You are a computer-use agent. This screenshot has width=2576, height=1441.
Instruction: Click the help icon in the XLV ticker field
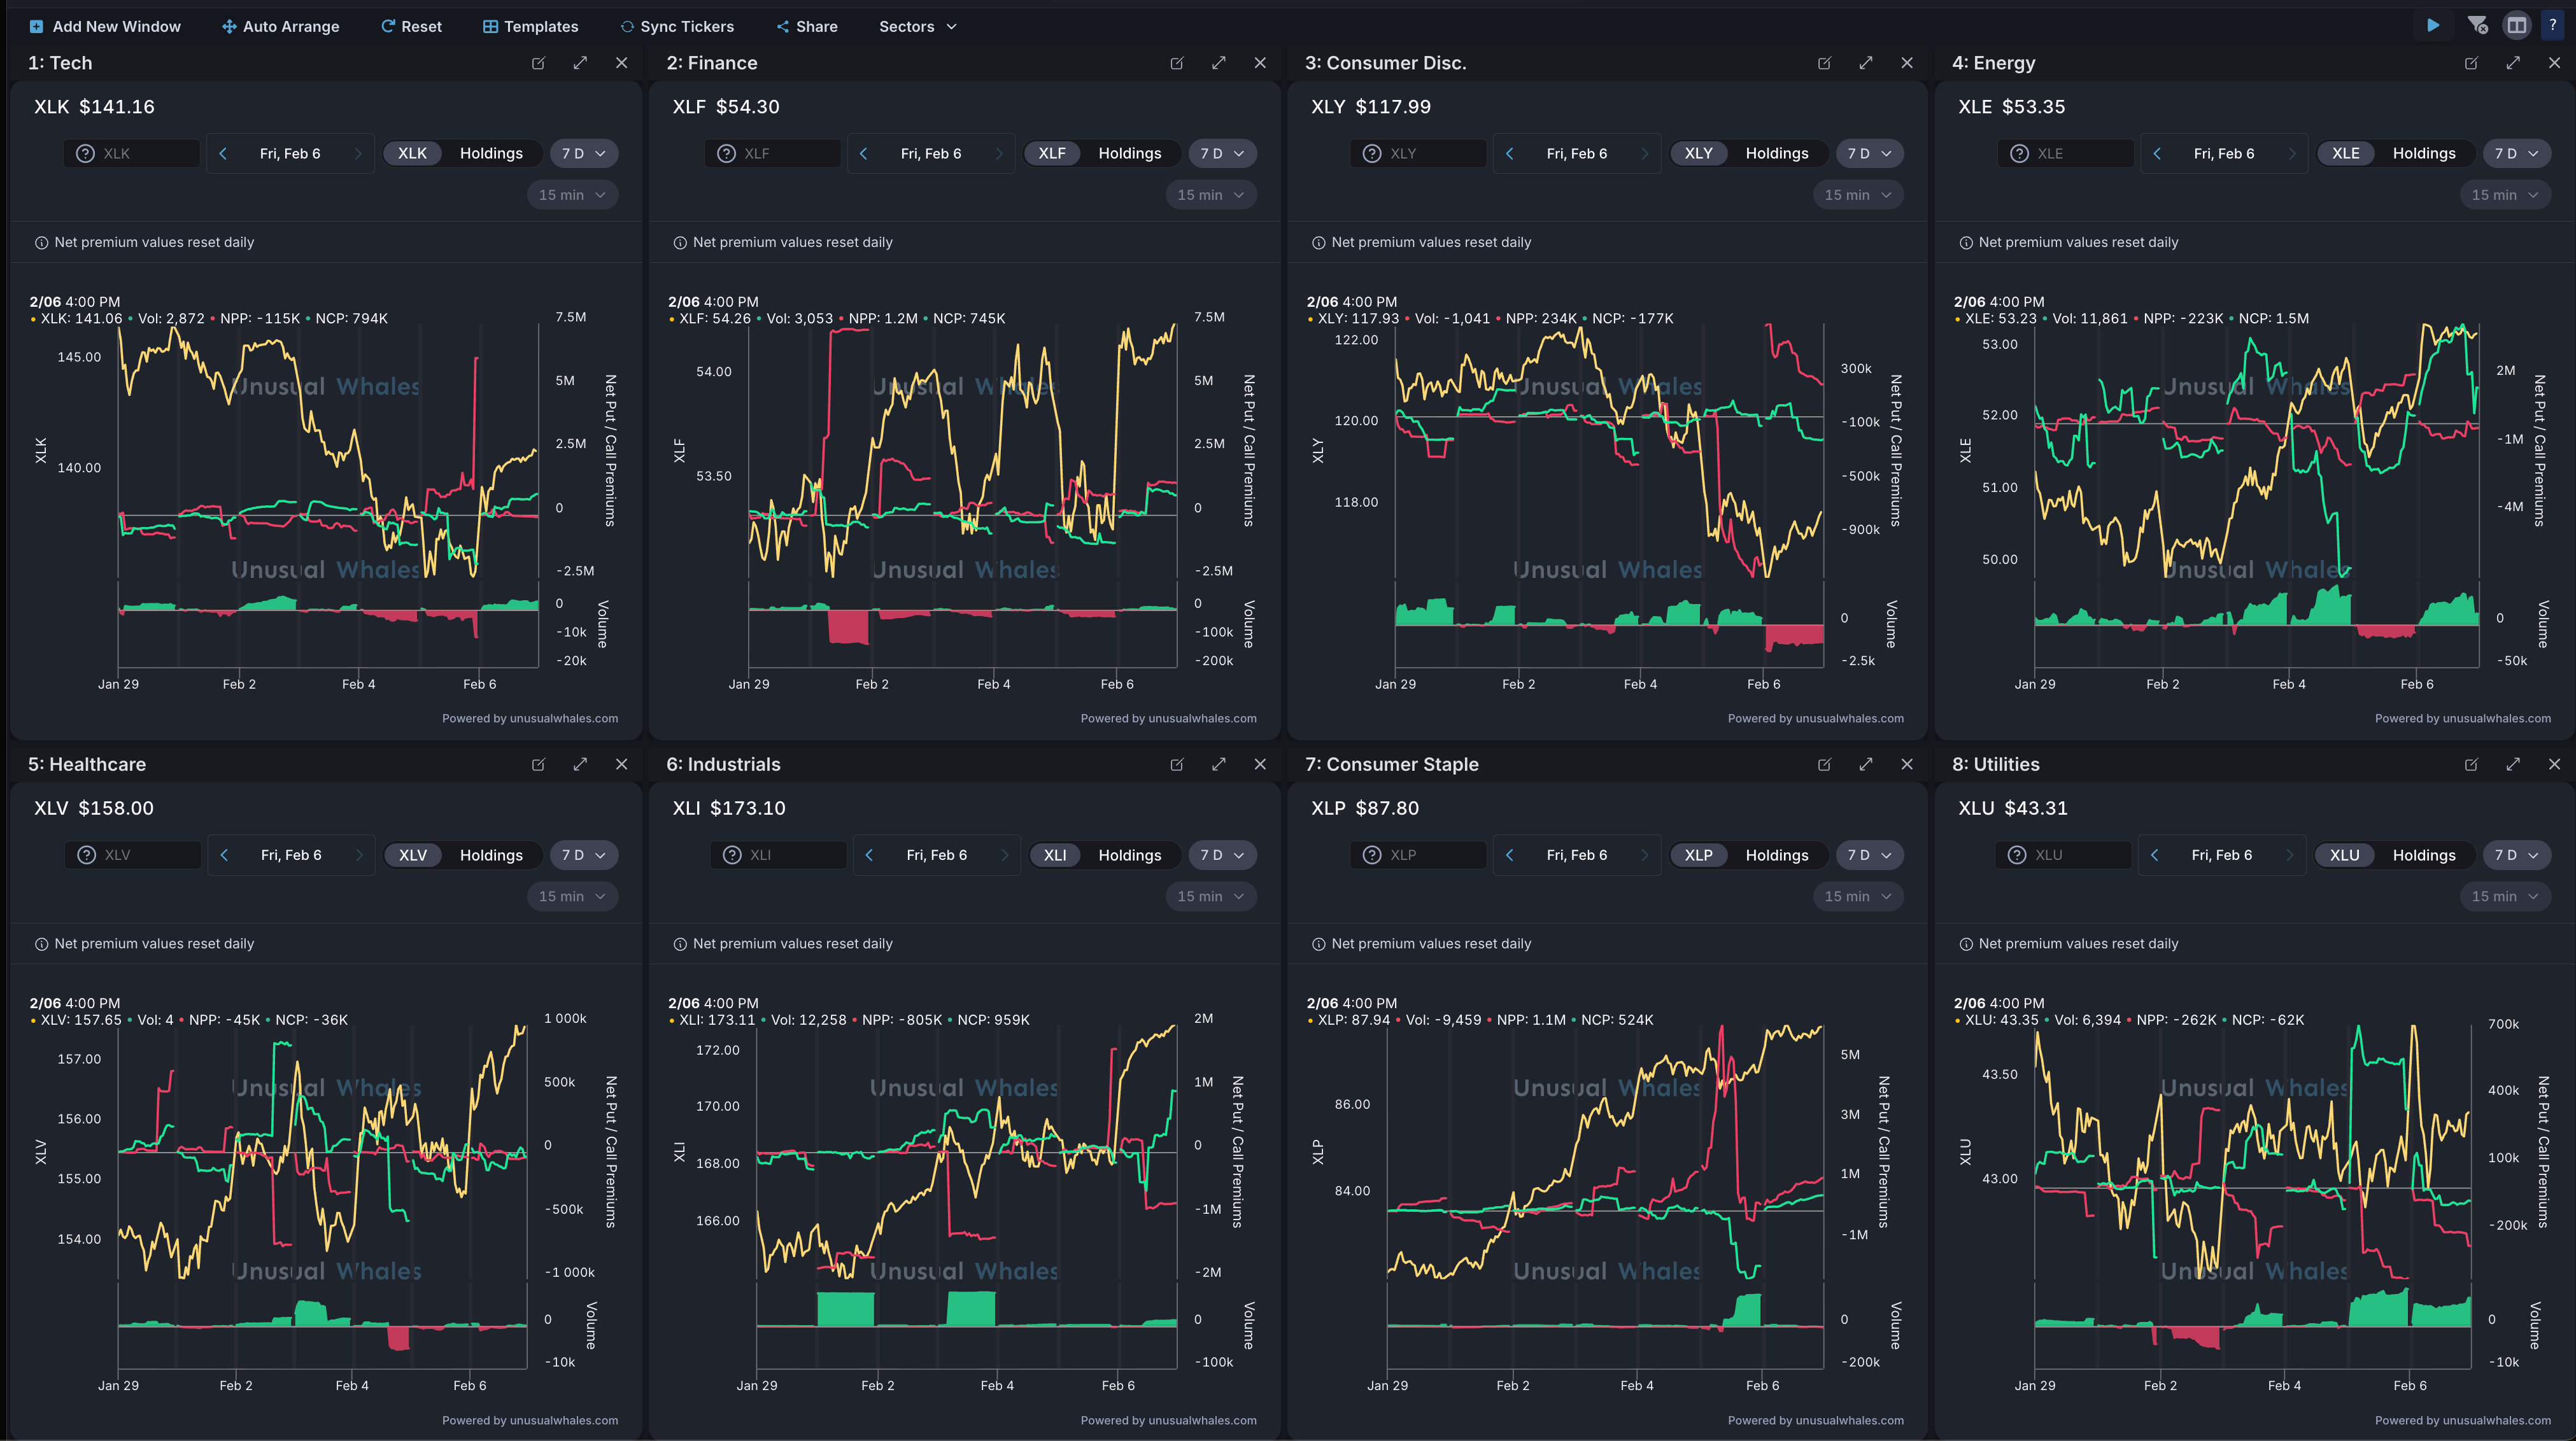(87, 855)
